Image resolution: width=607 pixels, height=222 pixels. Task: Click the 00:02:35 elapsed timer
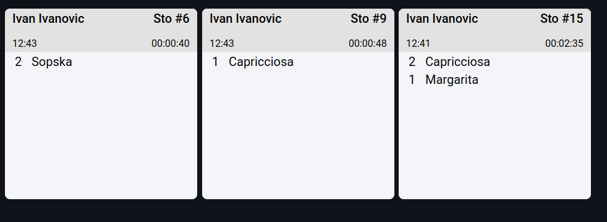click(564, 44)
